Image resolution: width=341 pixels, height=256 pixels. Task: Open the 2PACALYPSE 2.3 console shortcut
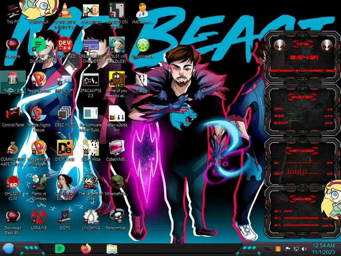[91, 85]
